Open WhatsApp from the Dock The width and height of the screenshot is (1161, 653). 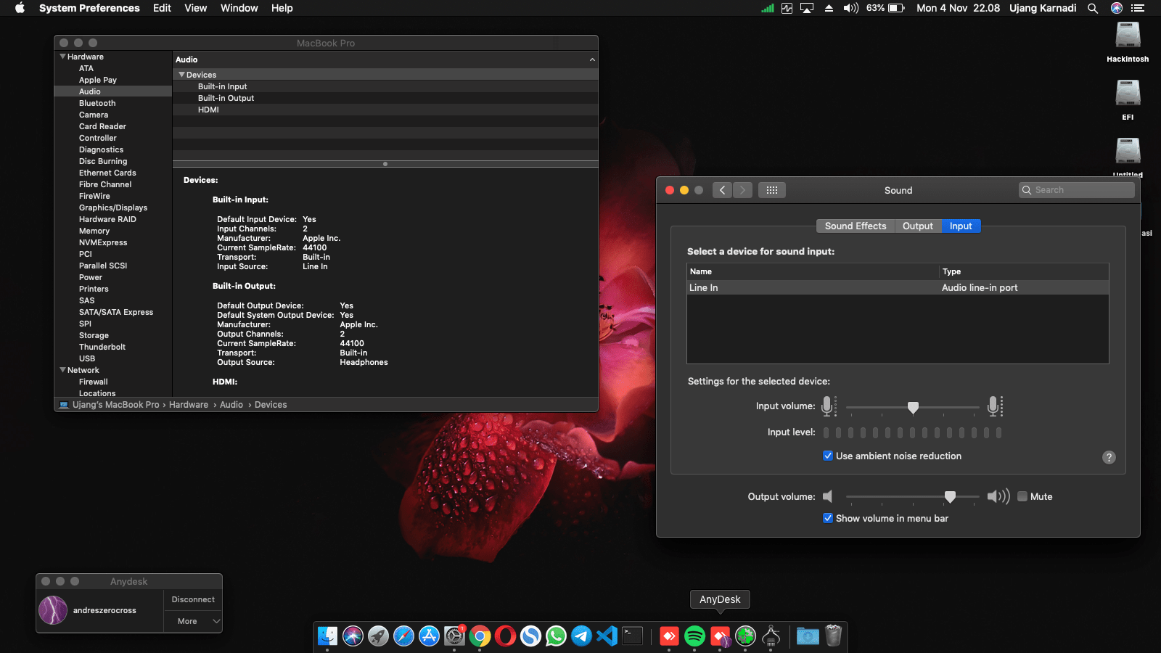(556, 636)
